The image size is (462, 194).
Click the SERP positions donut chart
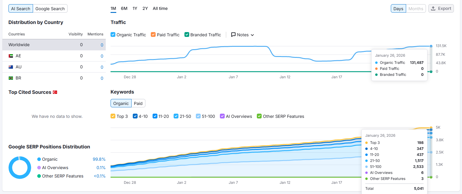tap(20, 168)
